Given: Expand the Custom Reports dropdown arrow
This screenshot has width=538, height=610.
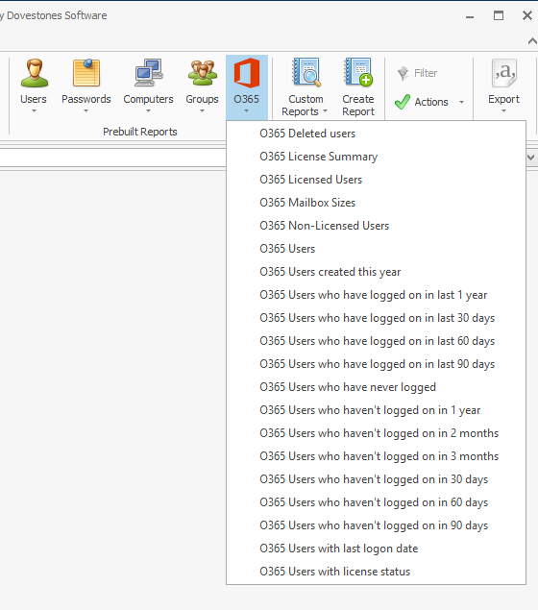Looking at the screenshot, I should (x=326, y=111).
